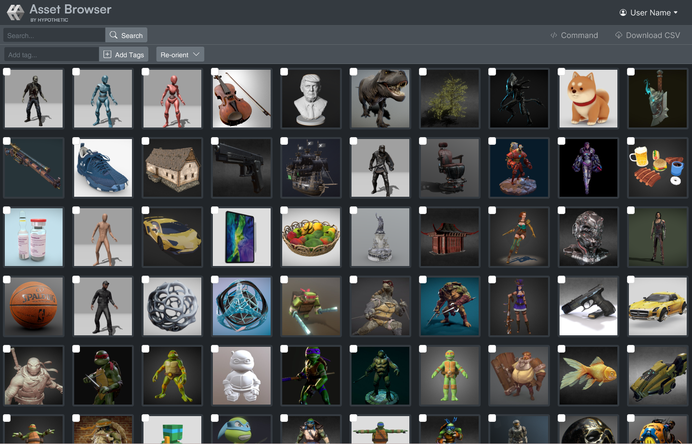Click inside the Search text field
The width and height of the screenshot is (692, 444).
54,35
